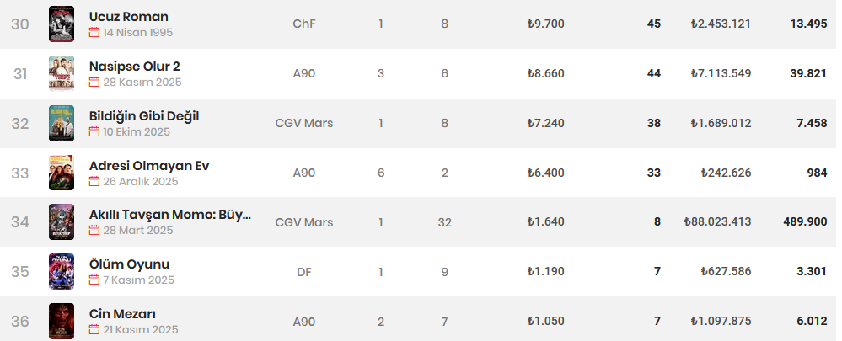Open the Ölüm Oyunu title link
842x341 pixels.
tap(130, 264)
